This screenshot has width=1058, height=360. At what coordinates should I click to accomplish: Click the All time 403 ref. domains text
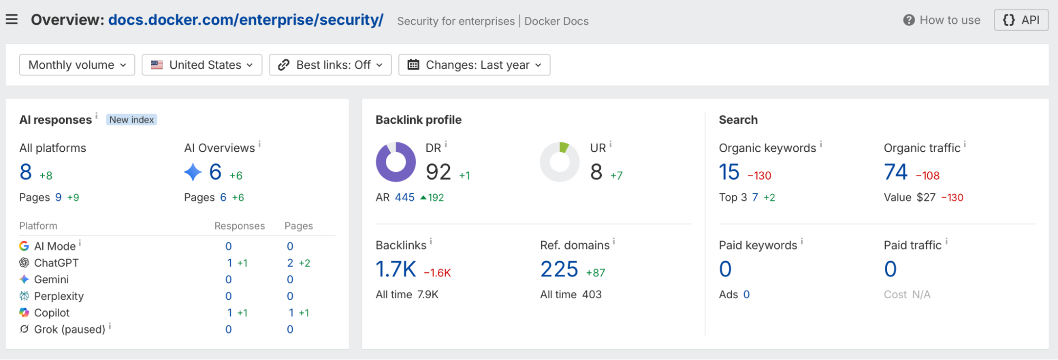point(571,294)
